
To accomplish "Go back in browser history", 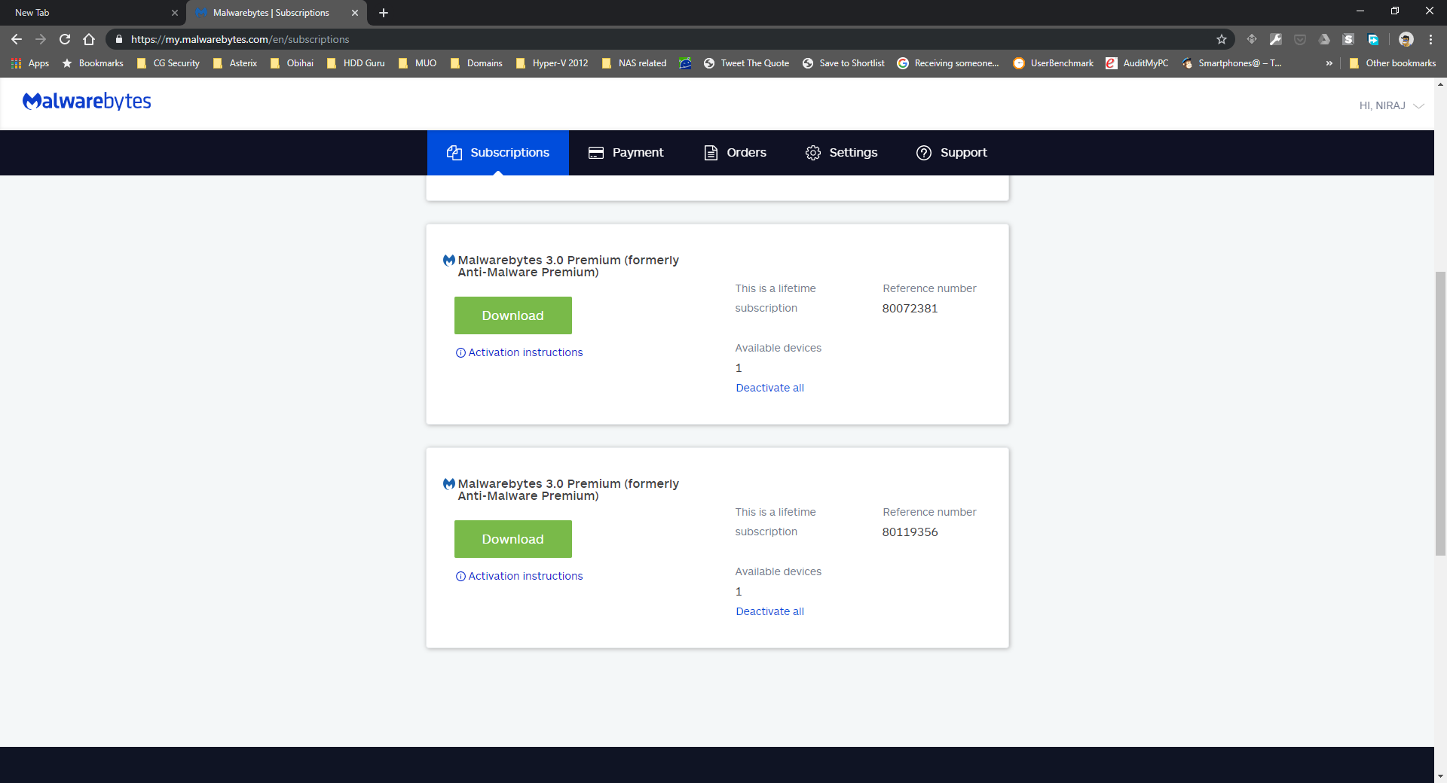I will [x=17, y=39].
